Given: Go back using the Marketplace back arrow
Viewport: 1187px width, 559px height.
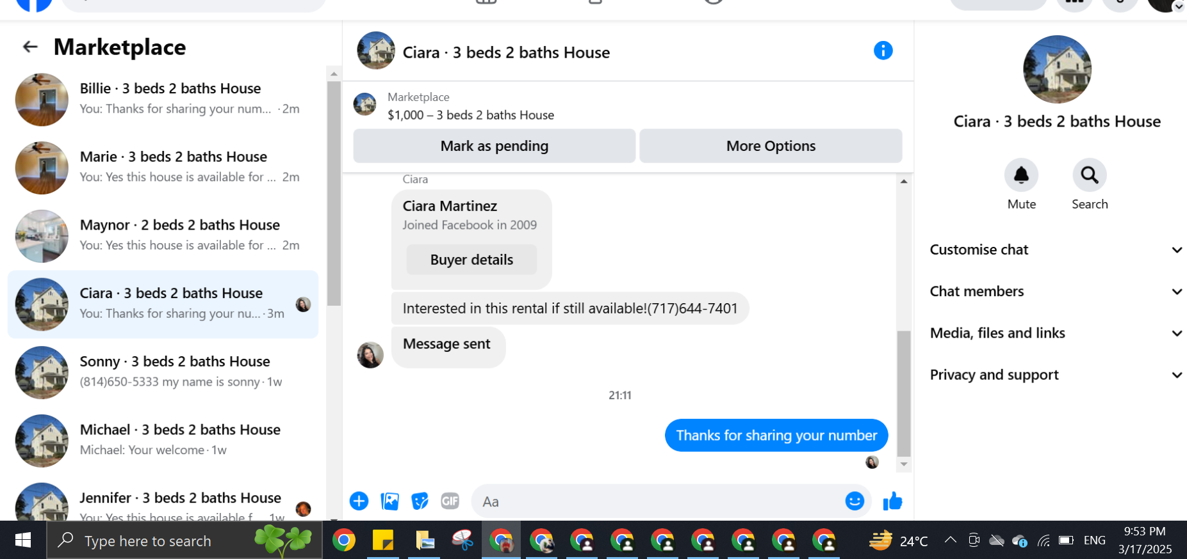Looking at the screenshot, I should pyautogui.click(x=30, y=47).
